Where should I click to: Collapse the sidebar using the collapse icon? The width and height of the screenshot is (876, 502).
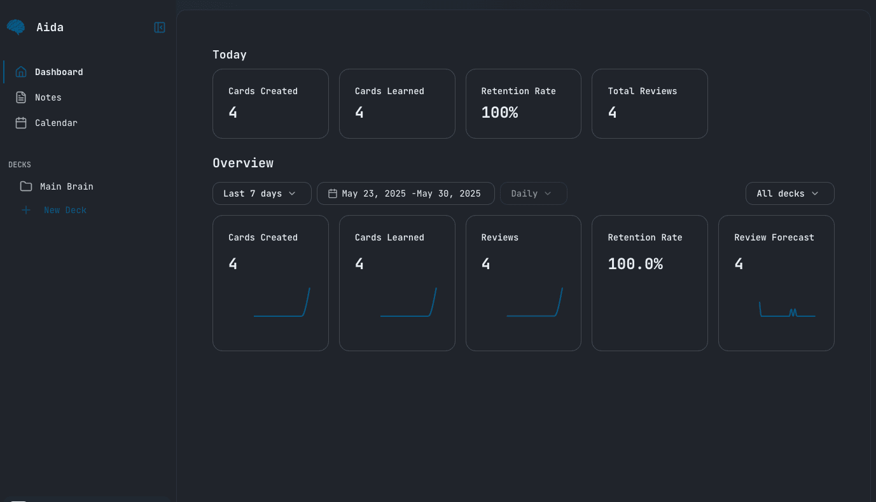pyautogui.click(x=159, y=27)
